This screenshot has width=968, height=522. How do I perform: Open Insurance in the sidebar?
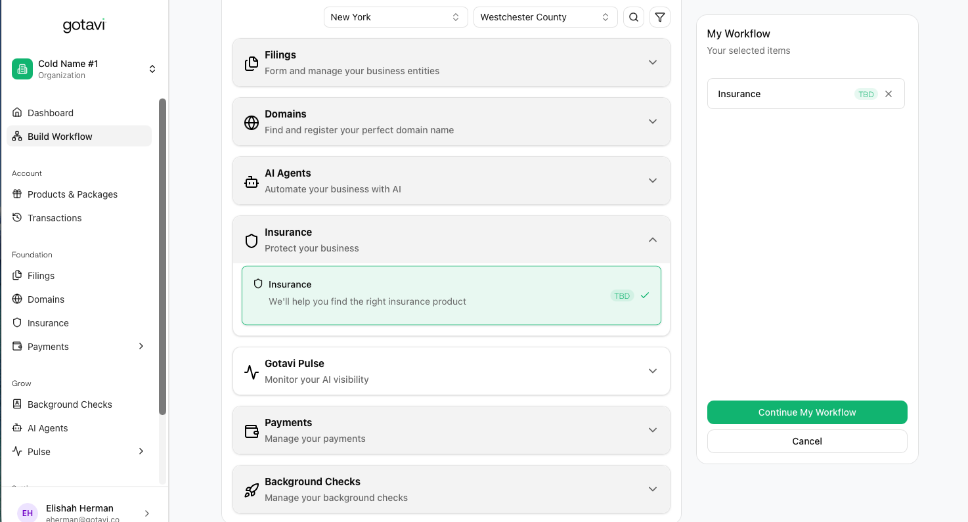(79, 323)
